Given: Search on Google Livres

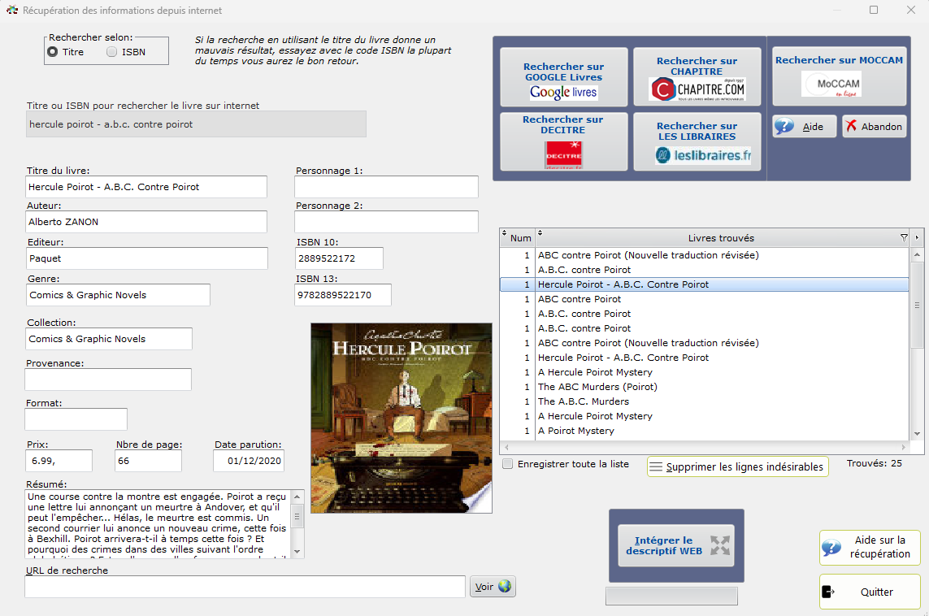Looking at the screenshot, I should tap(563, 77).
